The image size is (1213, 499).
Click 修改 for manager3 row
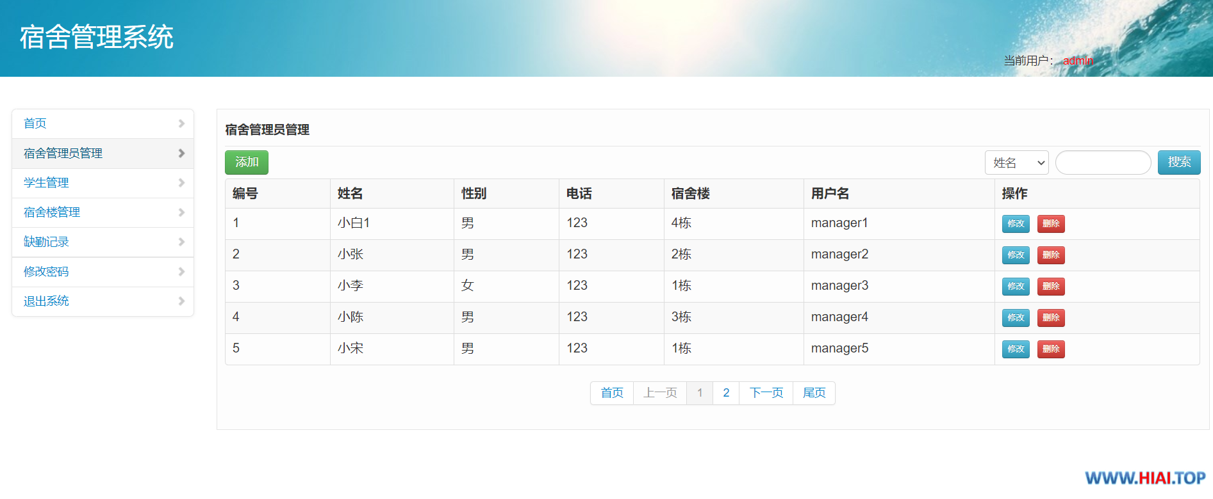pos(1016,287)
